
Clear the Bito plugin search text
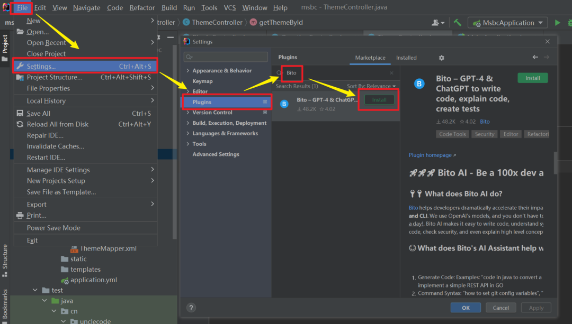(x=391, y=73)
